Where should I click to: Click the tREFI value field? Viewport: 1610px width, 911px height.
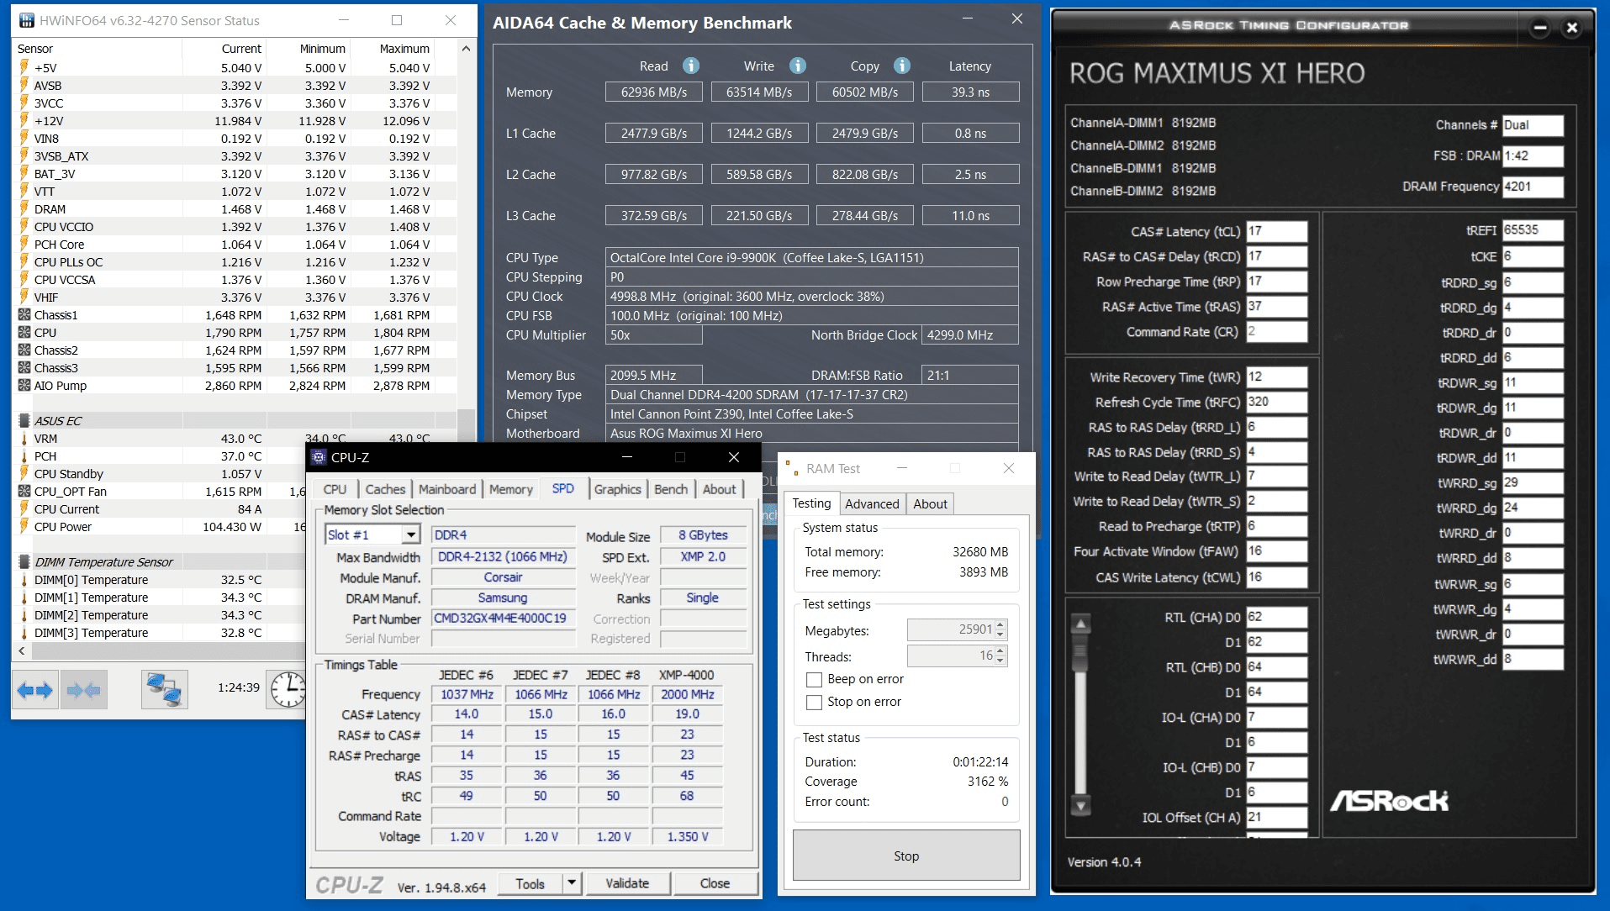click(x=1533, y=230)
